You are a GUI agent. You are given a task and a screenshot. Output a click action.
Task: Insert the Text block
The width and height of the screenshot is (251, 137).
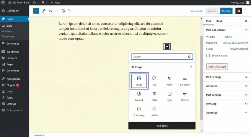[x=154, y=81]
